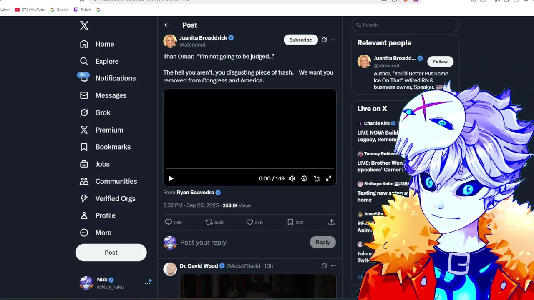The width and height of the screenshot is (534, 300).
Task: Open YouTube bookmark in bookmarks bar
Action: click(30, 10)
